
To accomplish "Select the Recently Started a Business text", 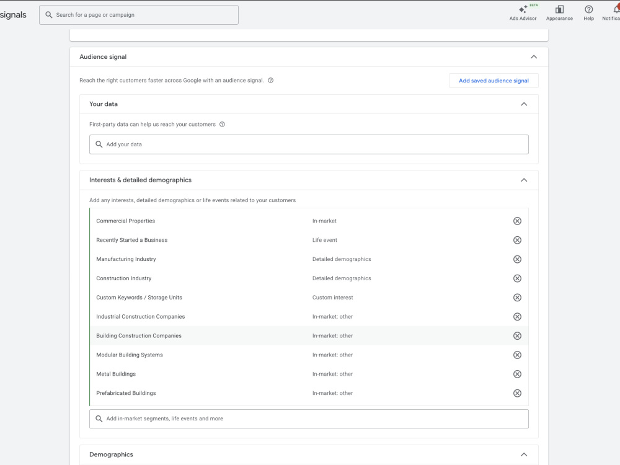I will (x=131, y=240).
